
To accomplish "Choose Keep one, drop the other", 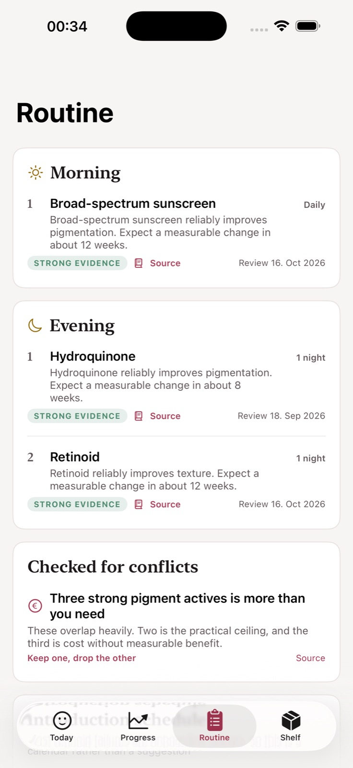I will (82, 658).
